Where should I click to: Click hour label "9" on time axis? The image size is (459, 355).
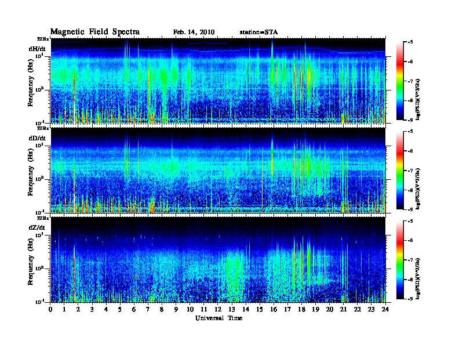pyautogui.click(x=176, y=309)
